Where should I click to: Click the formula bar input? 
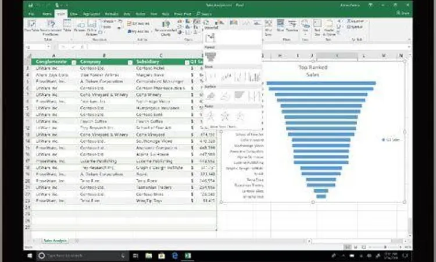[248, 47]
